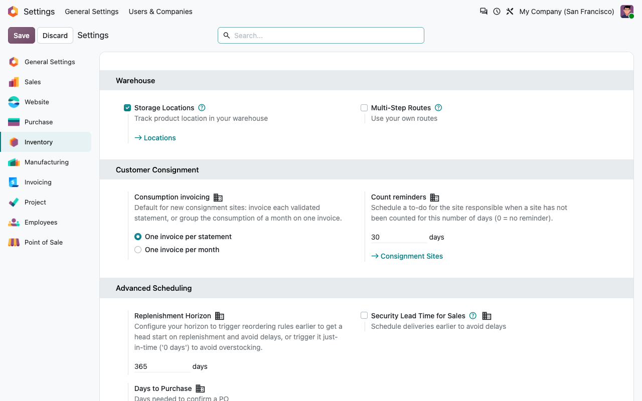
Task: Click the Odoo home logo icon
Action: [13, 12]
